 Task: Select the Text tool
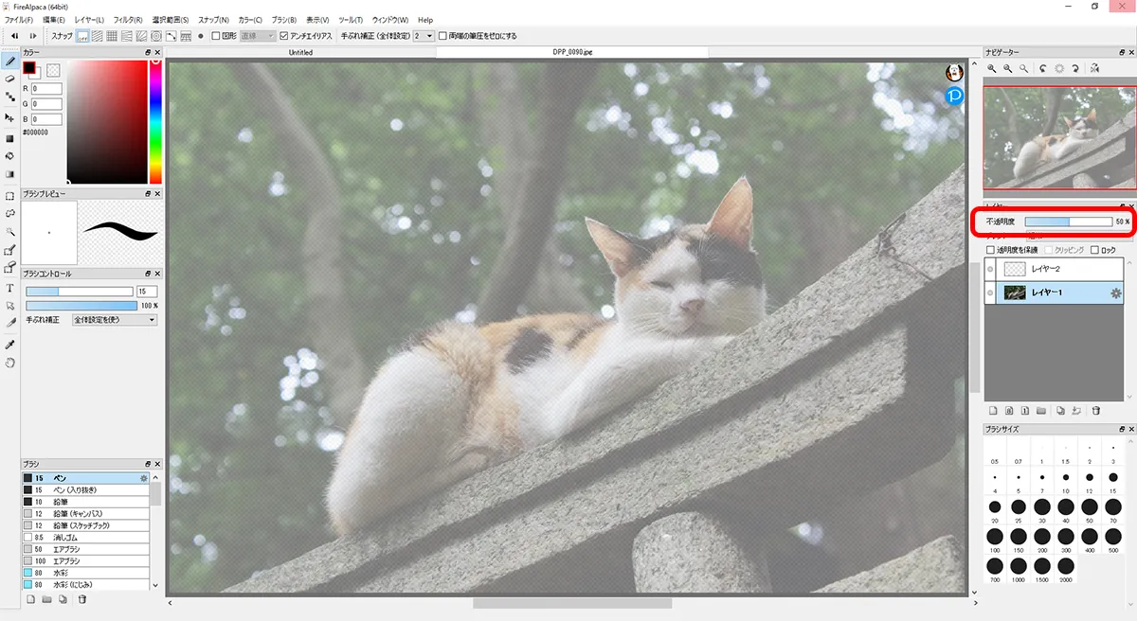coord(9,288)
